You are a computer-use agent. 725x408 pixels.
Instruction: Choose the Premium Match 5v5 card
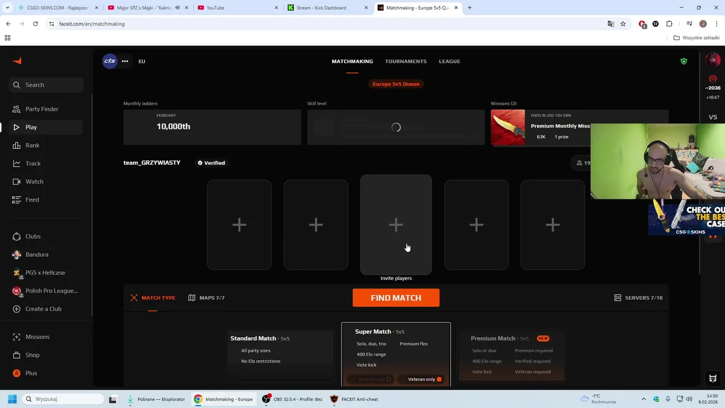point(511,355)
